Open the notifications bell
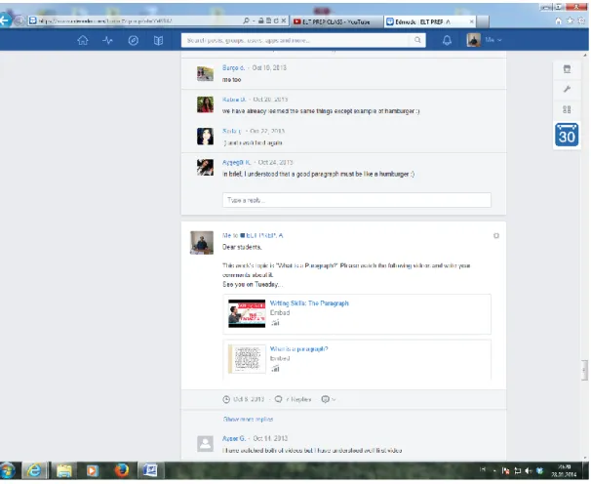The image size is (591, 484). 447,40
